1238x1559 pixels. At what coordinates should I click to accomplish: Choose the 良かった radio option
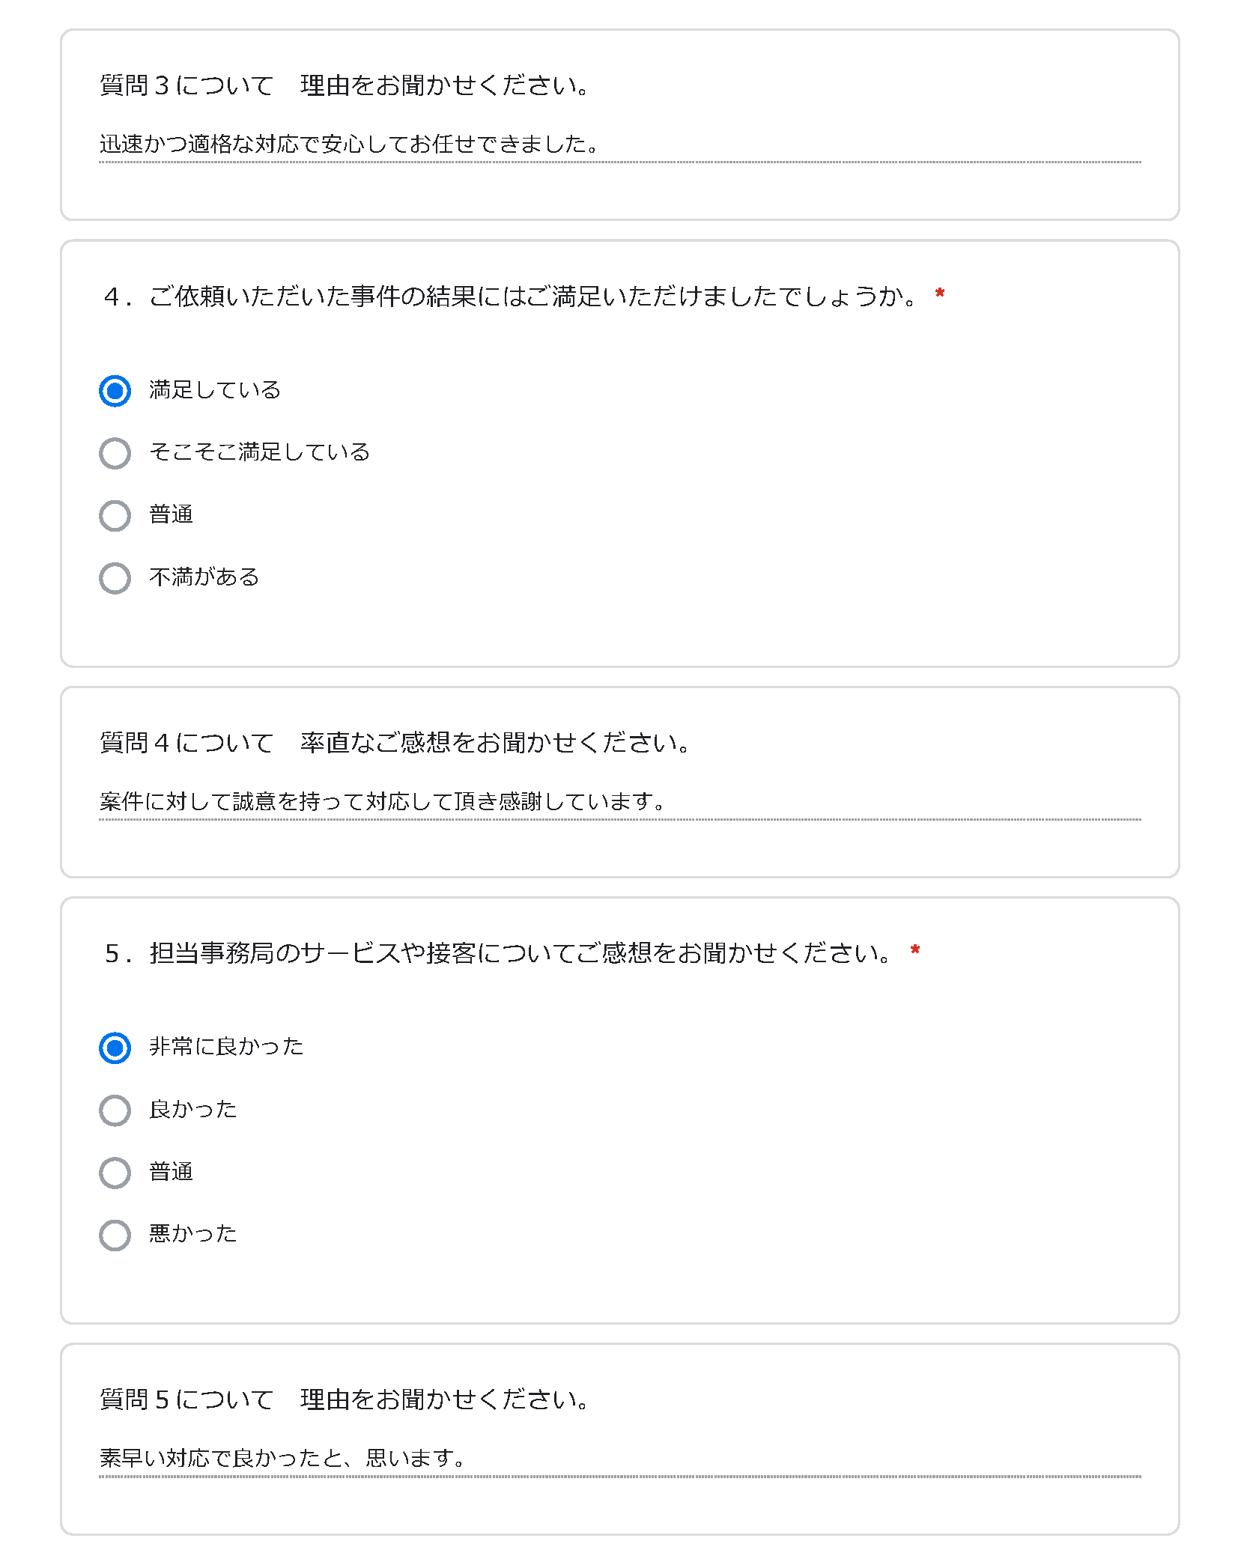pos(115,1110)
